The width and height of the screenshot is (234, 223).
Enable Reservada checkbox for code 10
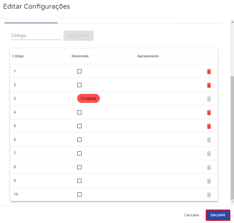pyautogui.click(x=79, y=194)
